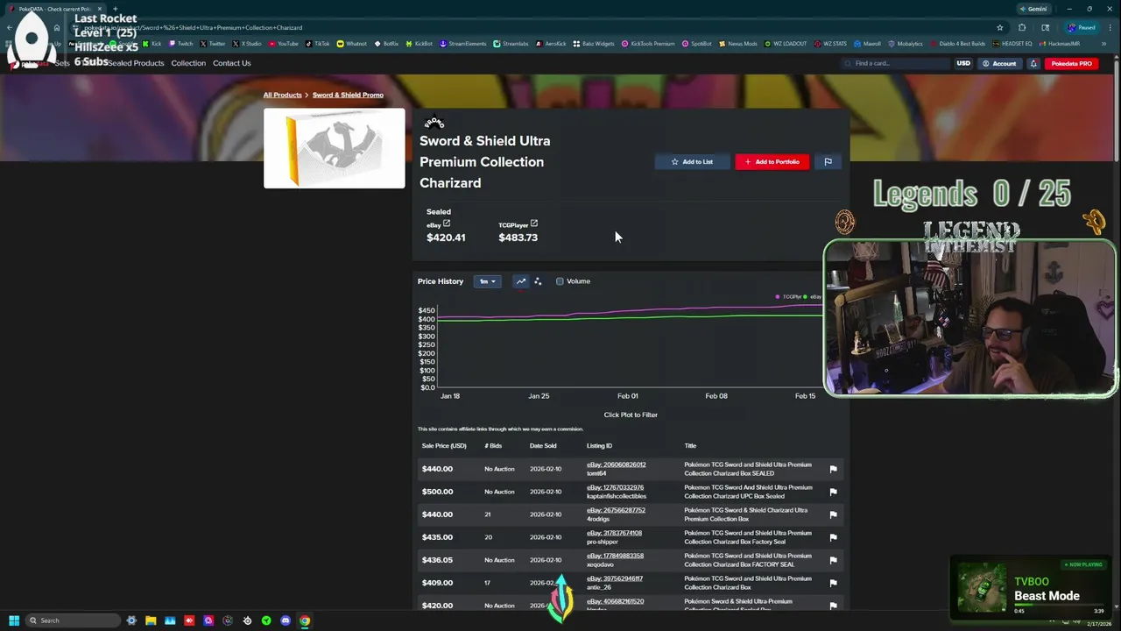Viewport: 1121px width, 631px height.
Task: Enable the Volume checkbox
Action: (560, 281)
